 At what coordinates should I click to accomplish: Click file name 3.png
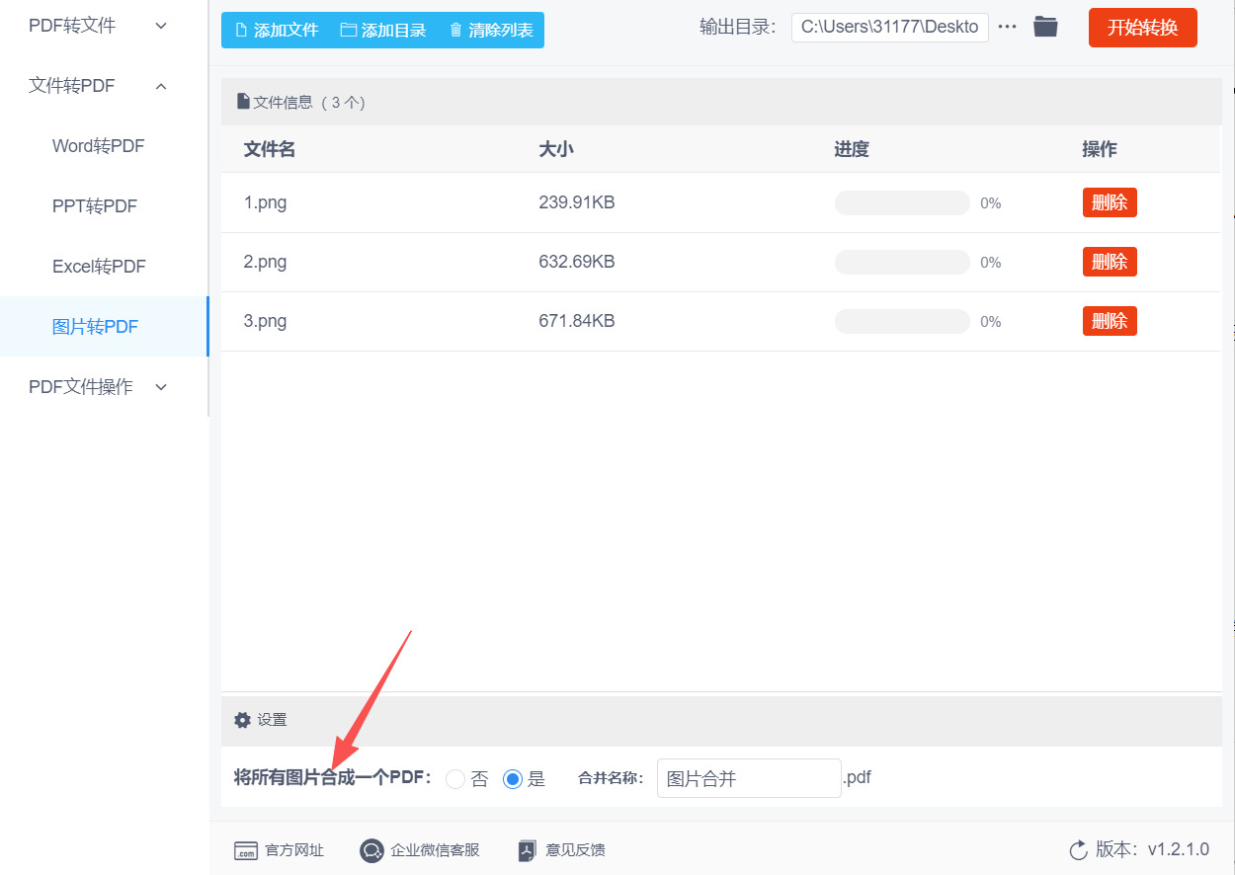(266, 322)
